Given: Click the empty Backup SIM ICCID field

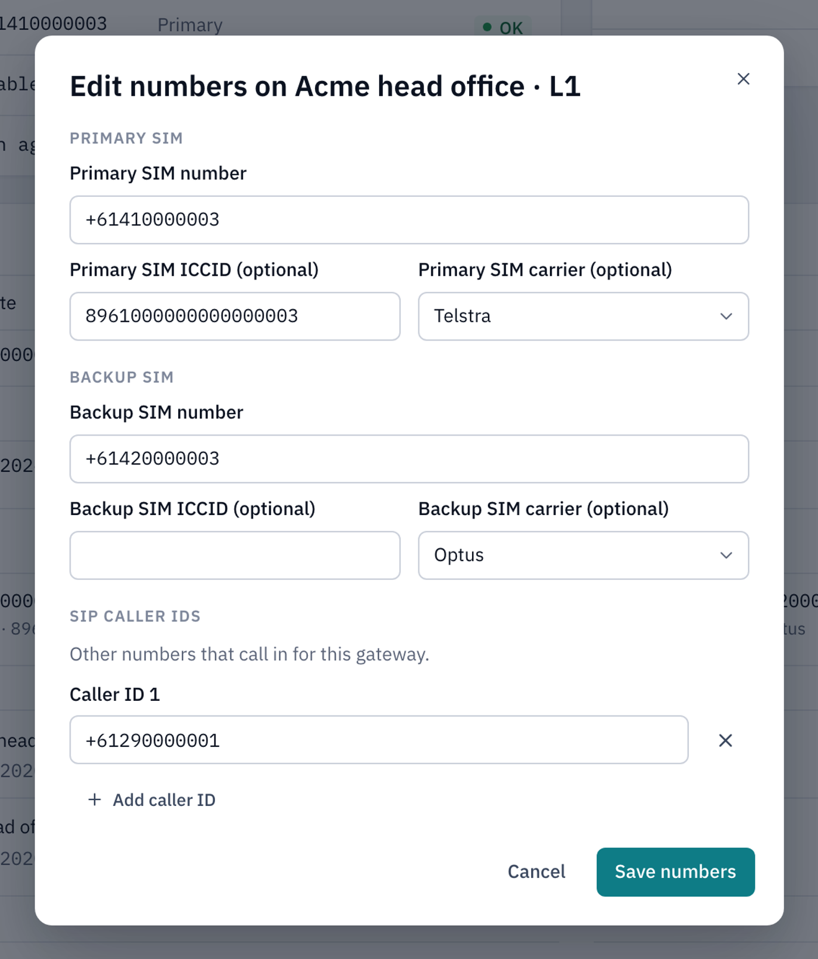Looking at the screenshot, I should pos(235,555).
